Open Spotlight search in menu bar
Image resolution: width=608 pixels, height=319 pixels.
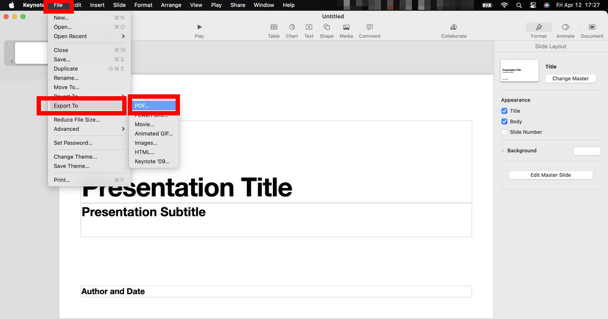pos(519,5)
